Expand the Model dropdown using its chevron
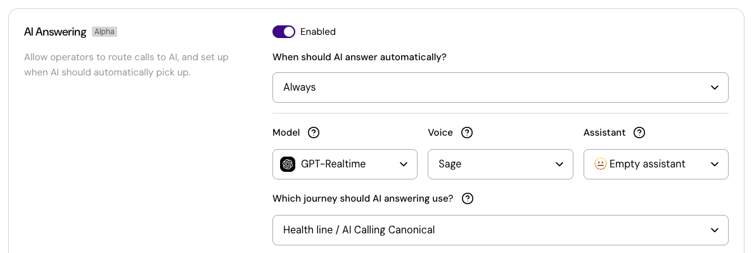754x253 pixels. coord(404,164)
